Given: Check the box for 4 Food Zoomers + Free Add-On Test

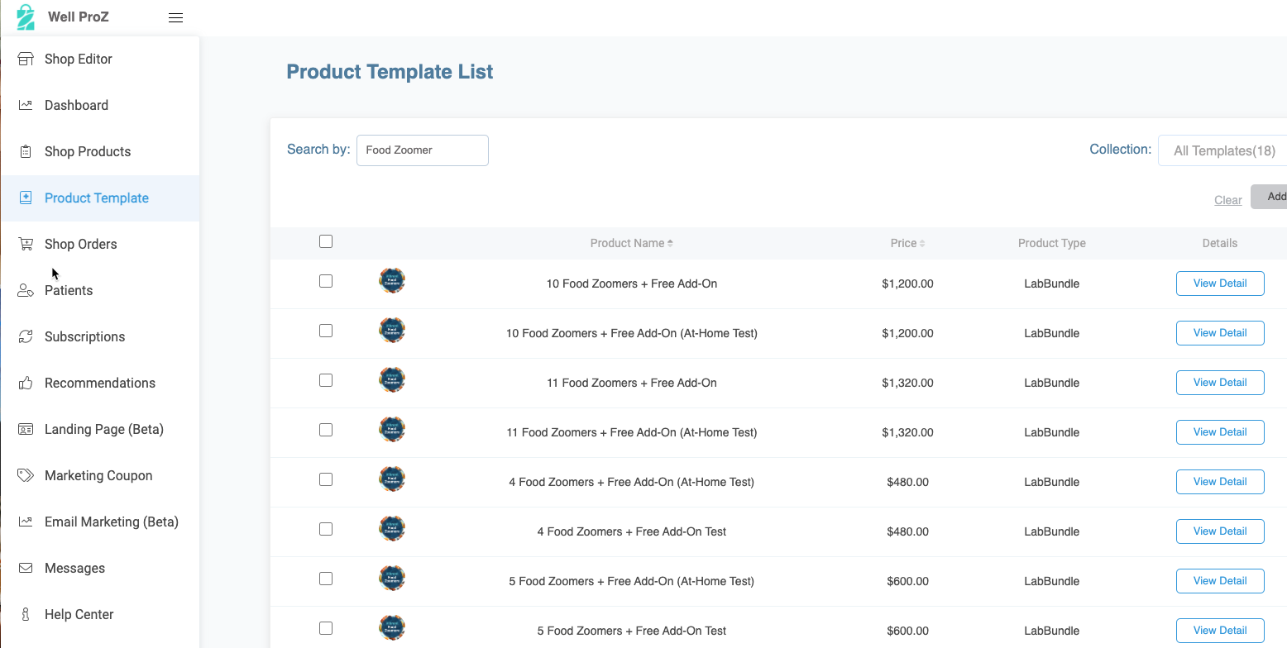Looking at the screenshot, I should [326, 529].
